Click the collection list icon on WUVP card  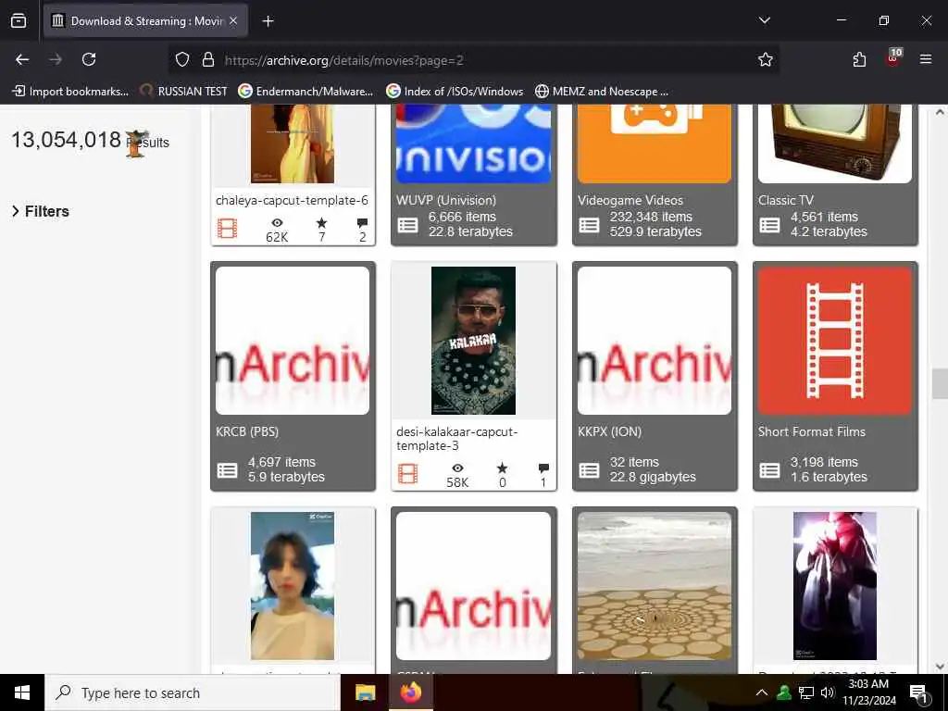407,225
